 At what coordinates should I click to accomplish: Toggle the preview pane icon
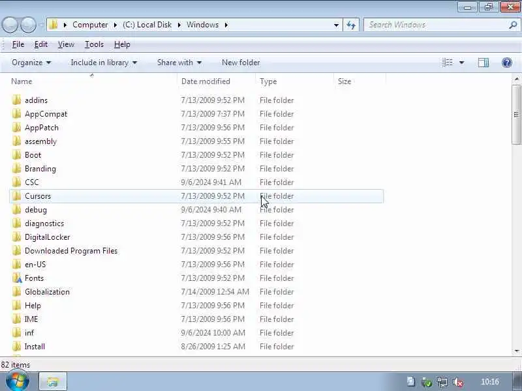tap(483, 63)
